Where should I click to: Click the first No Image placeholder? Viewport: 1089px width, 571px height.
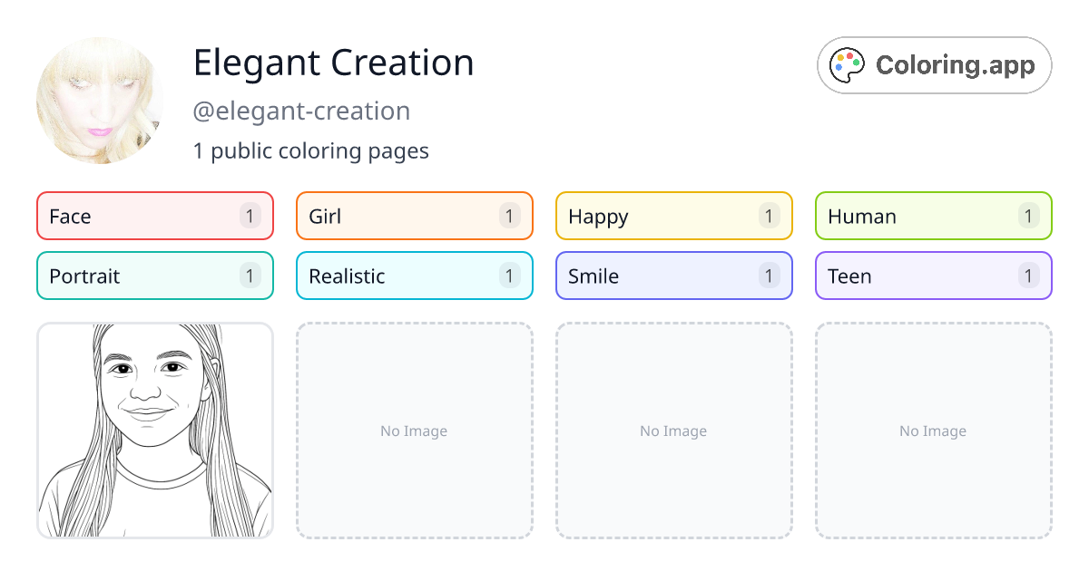point(415,431)
